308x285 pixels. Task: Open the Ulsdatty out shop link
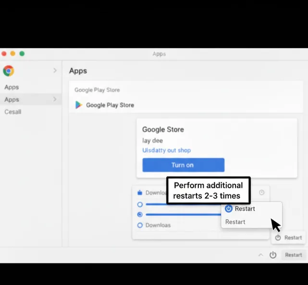click(166, 150)
